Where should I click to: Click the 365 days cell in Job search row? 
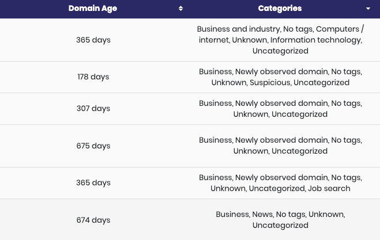pyautogui.click(x=93, y=182)
